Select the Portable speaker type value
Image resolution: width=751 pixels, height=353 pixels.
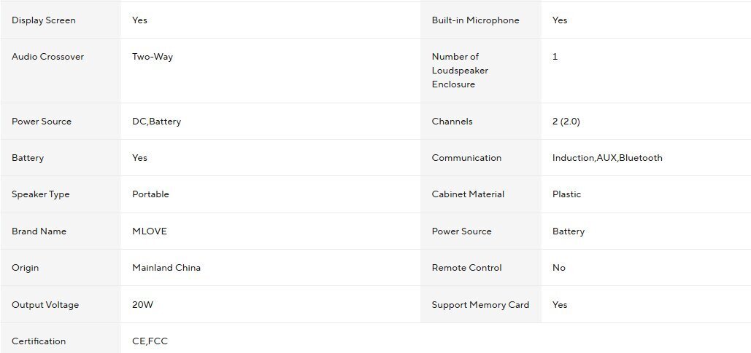[150, 194]
